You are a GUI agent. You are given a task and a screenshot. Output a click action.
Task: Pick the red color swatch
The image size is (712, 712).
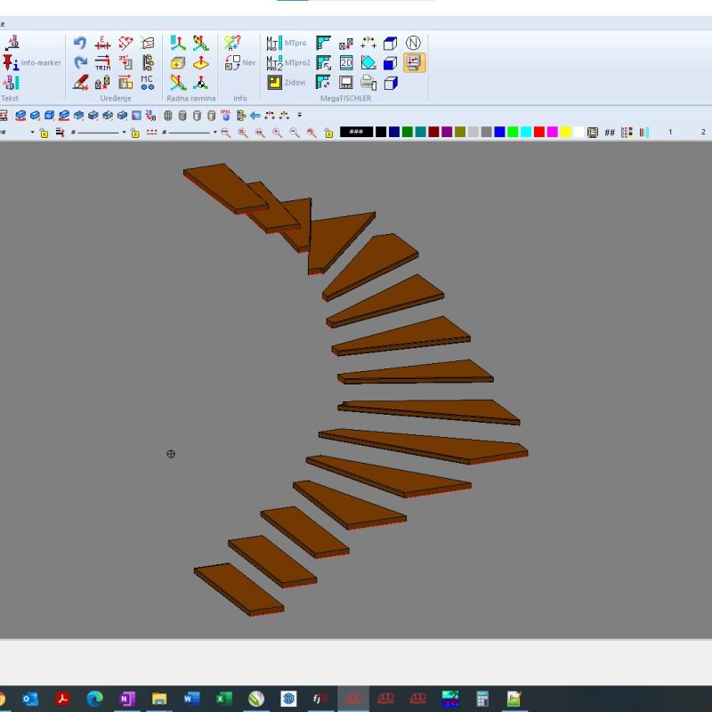538,132
